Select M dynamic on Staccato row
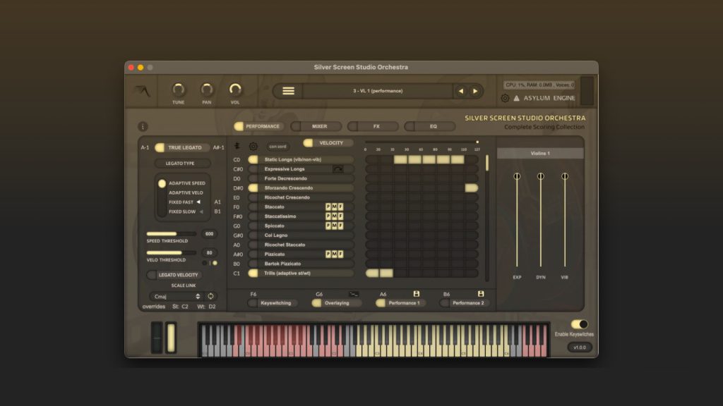The image size is (723, 406). tap(334, 207)
